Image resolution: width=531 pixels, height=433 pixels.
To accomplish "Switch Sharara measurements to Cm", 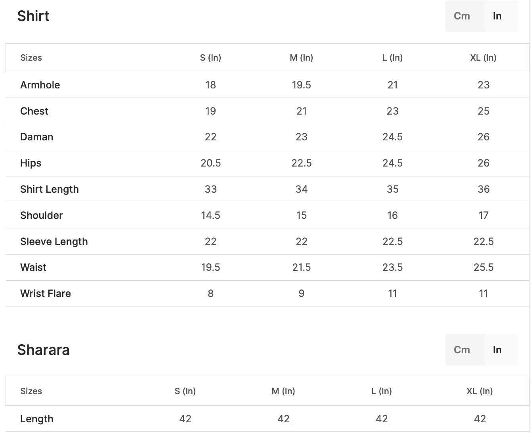I will (462, 350).
